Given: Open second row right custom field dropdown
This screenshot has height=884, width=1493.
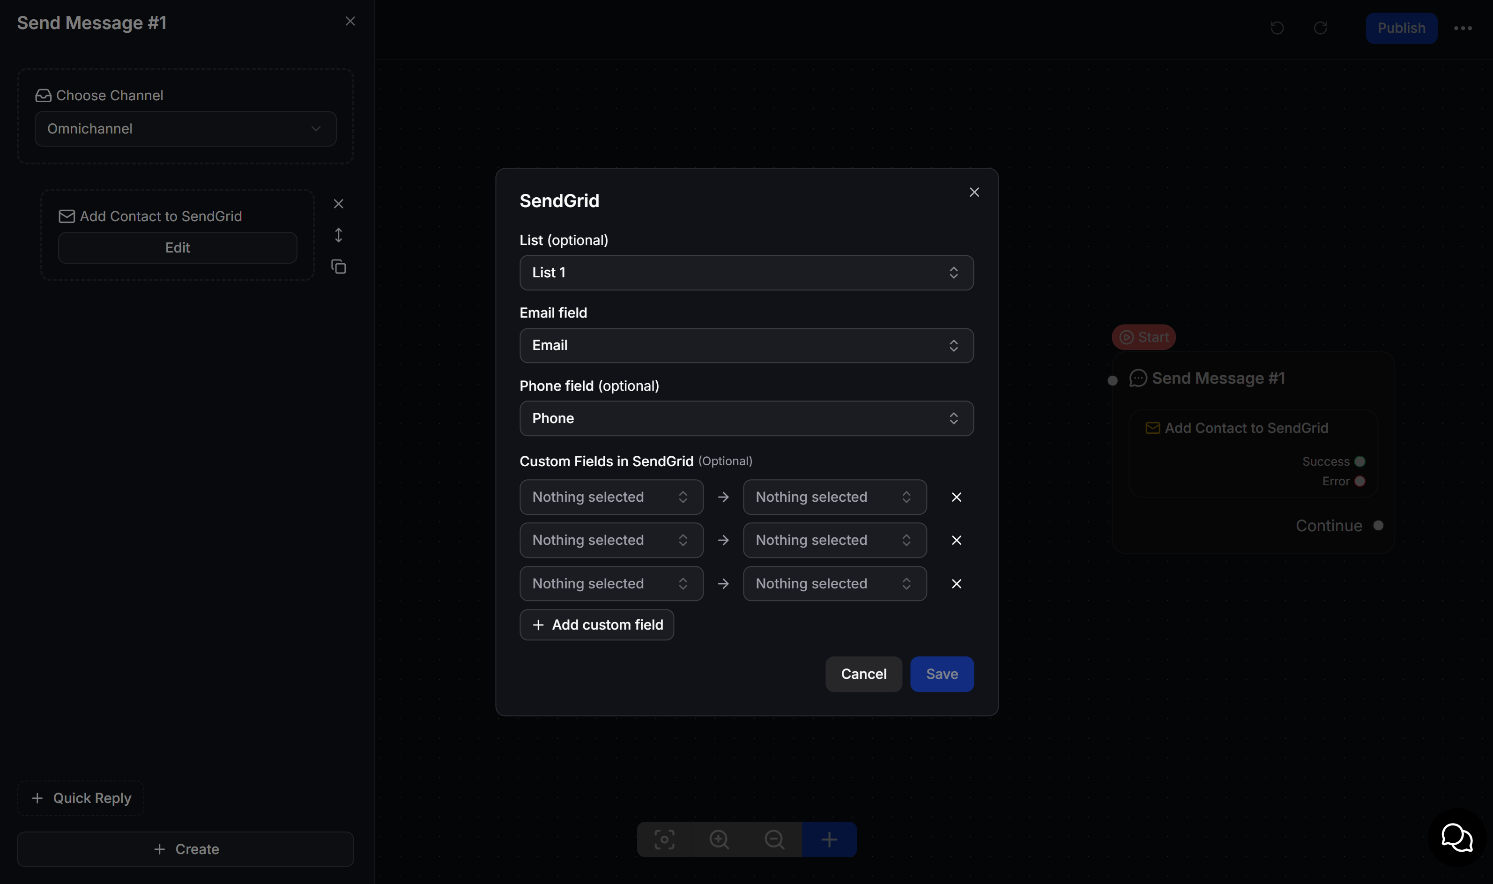Looking at the screenshot, I should [x=834, y=540].
